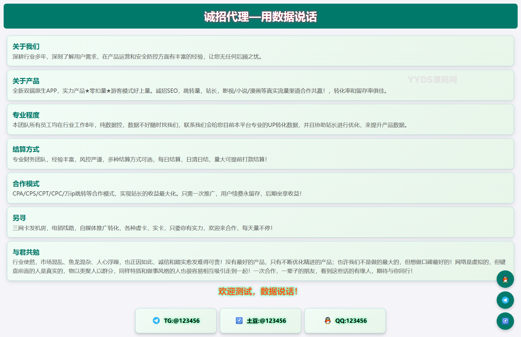The height and width of the screenshot is (337, 521).
Task: Click the Potato app icon beside 土豆:@123456
Action: coord(239,320)
